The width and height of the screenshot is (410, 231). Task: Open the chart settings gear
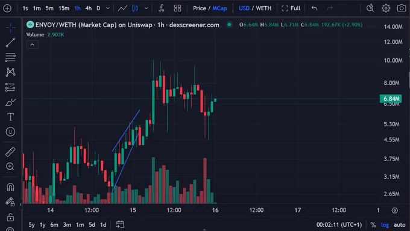(x=386, y=8)
